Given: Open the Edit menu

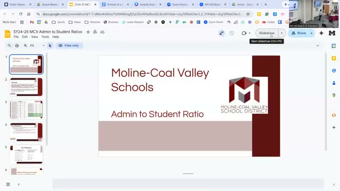Looking at the screenshot, I should (x=25, y=37).
